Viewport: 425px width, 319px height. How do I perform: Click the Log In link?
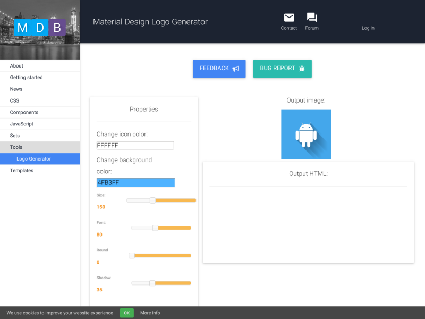click(368, 28)
